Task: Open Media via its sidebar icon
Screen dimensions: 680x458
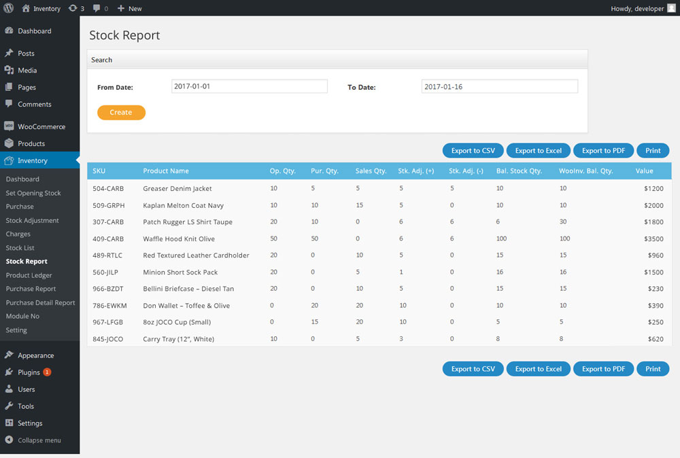Action: [x=9, y=70]
